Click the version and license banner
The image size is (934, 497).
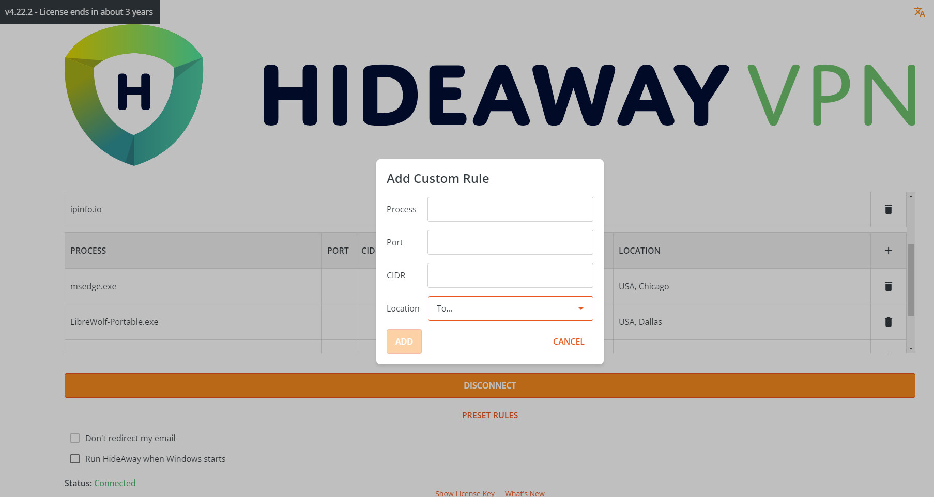pyautogui.click(x=80, y=12)
